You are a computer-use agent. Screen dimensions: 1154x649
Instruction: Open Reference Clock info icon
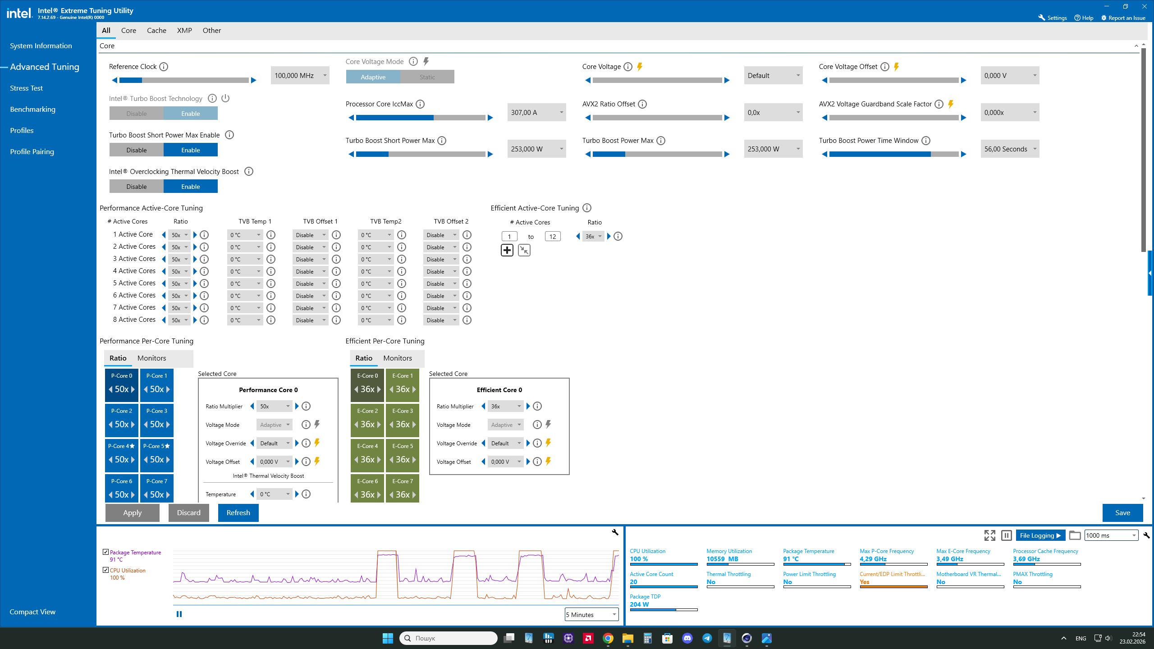(x=164, y=67)
